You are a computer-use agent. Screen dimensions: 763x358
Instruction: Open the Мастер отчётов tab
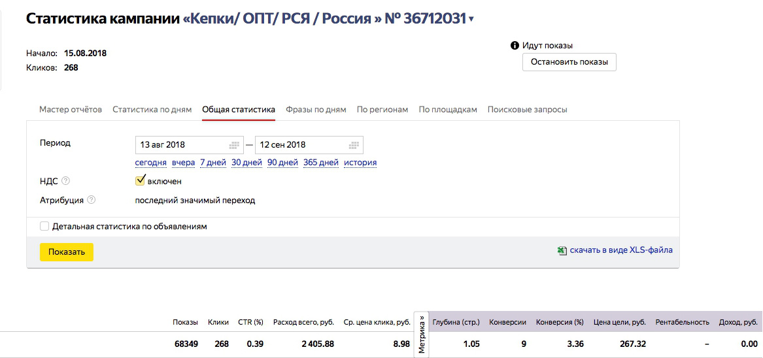click(71, 109)
